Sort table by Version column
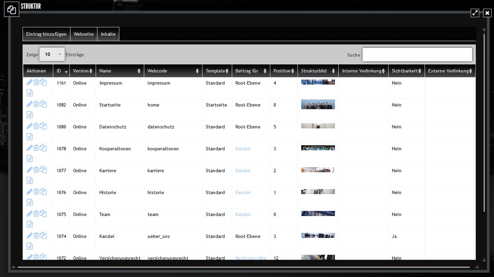The image size is (494, 277). (x=83, y=71)
